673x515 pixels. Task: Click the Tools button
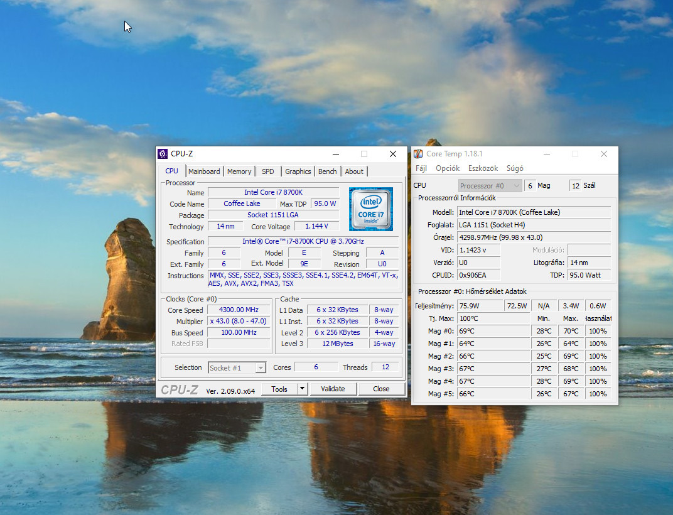279,389
